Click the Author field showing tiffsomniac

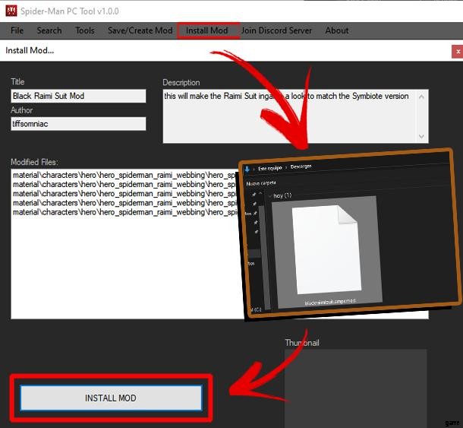78,124
